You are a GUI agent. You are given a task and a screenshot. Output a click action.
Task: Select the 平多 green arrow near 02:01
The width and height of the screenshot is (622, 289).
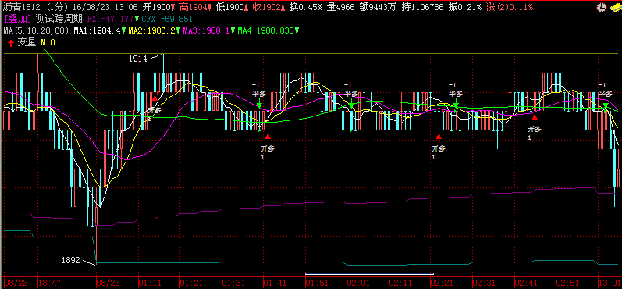point(351,105)
